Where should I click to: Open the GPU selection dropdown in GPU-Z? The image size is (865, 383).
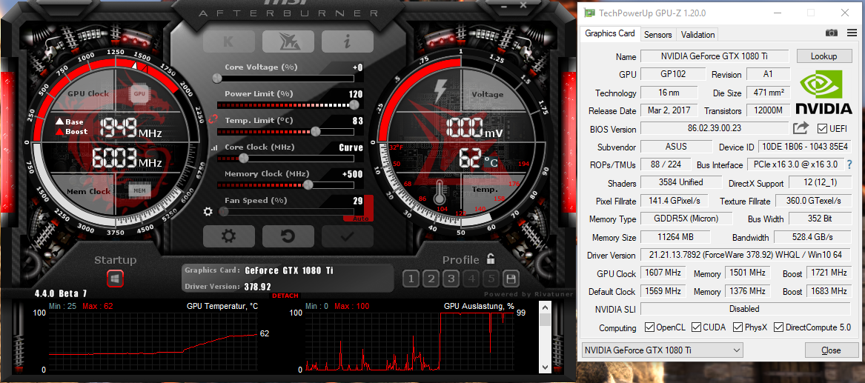663,350
